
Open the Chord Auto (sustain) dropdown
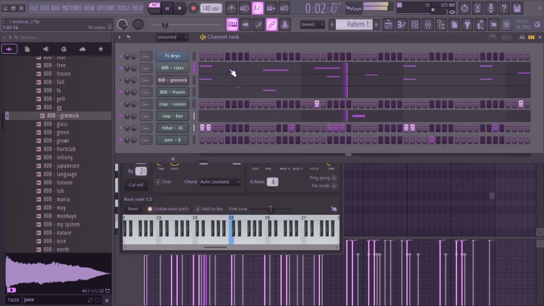tap(220, 181)
